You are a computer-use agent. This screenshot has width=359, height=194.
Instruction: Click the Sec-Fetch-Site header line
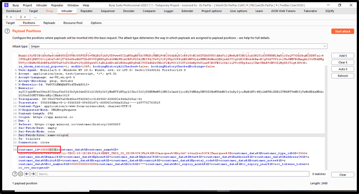pyautogui.click(x=43, y=135)
